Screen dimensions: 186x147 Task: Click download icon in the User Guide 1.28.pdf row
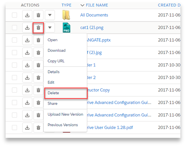coord(27,128)
